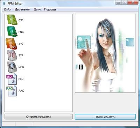This screenshot has width=140, height=128.
Task: Select the MIDI music file icon
Action: (12, 79)
